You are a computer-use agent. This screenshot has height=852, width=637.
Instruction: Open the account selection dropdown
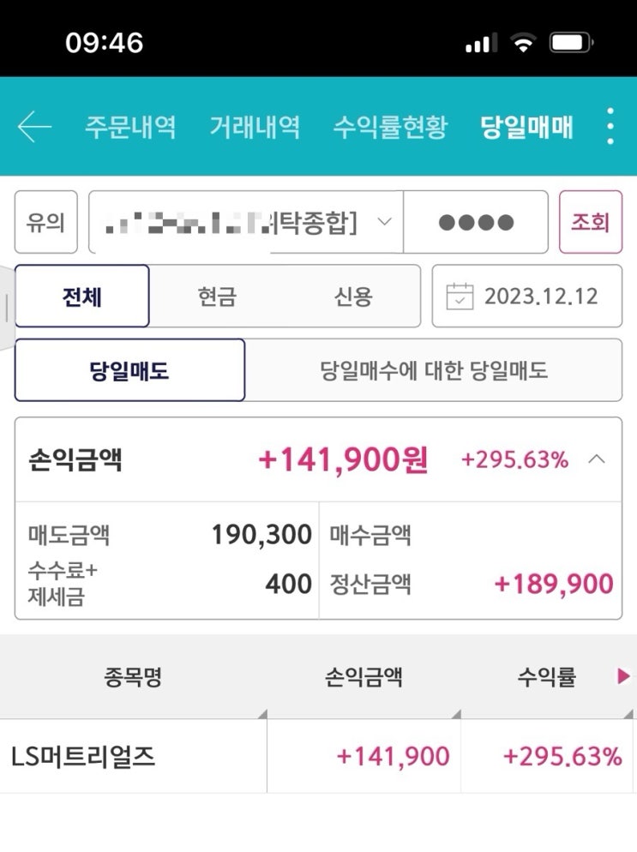coord(246,222)
